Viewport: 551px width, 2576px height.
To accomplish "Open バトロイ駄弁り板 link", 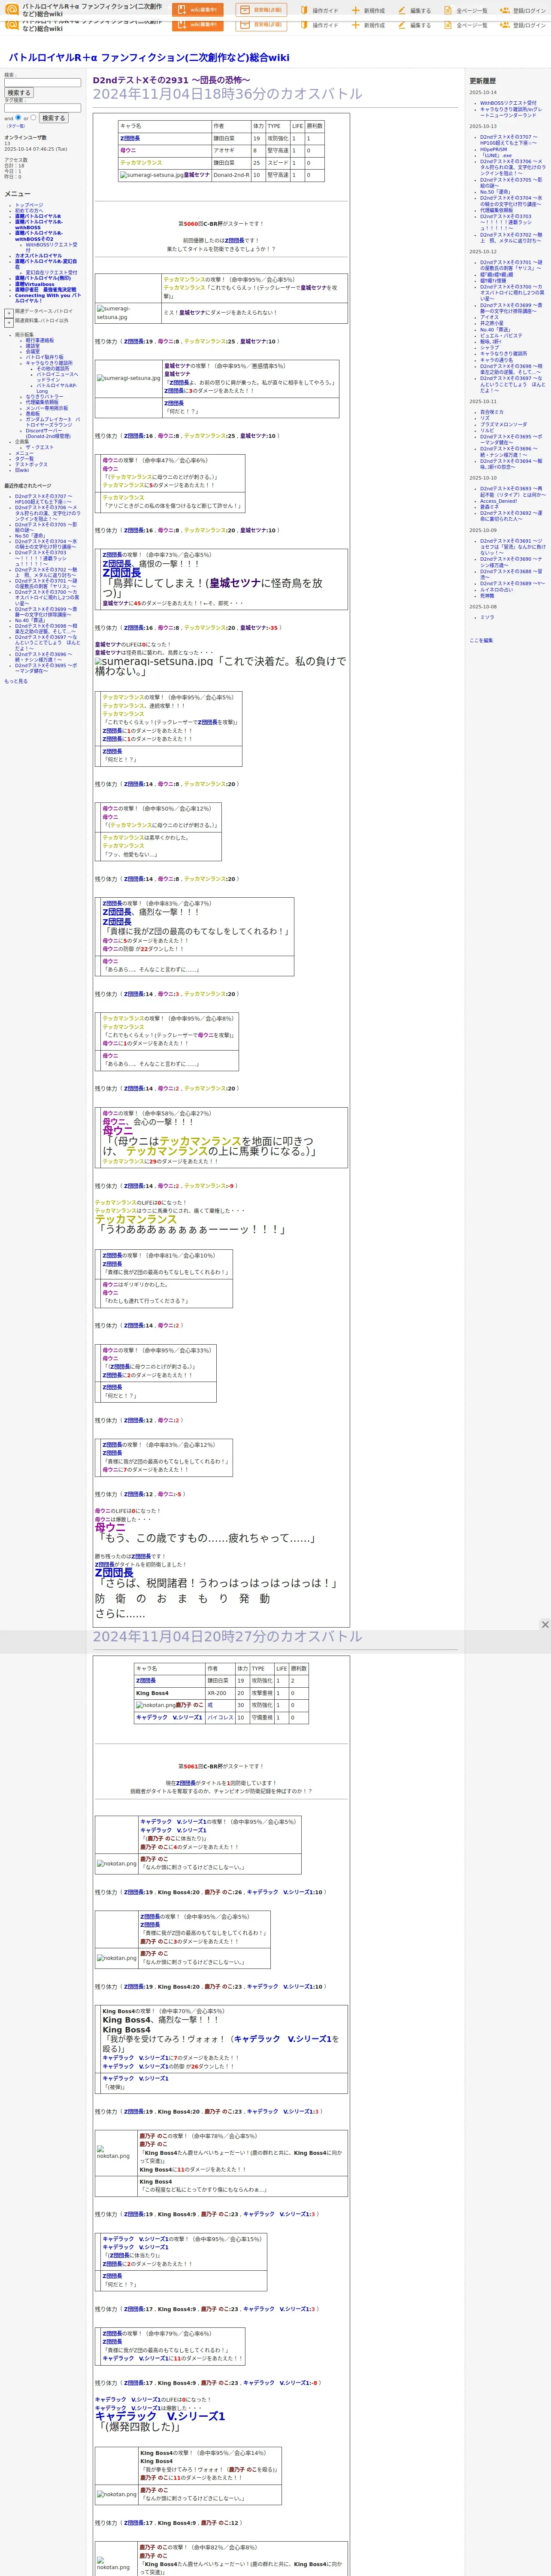I will [x=44, y=357].
